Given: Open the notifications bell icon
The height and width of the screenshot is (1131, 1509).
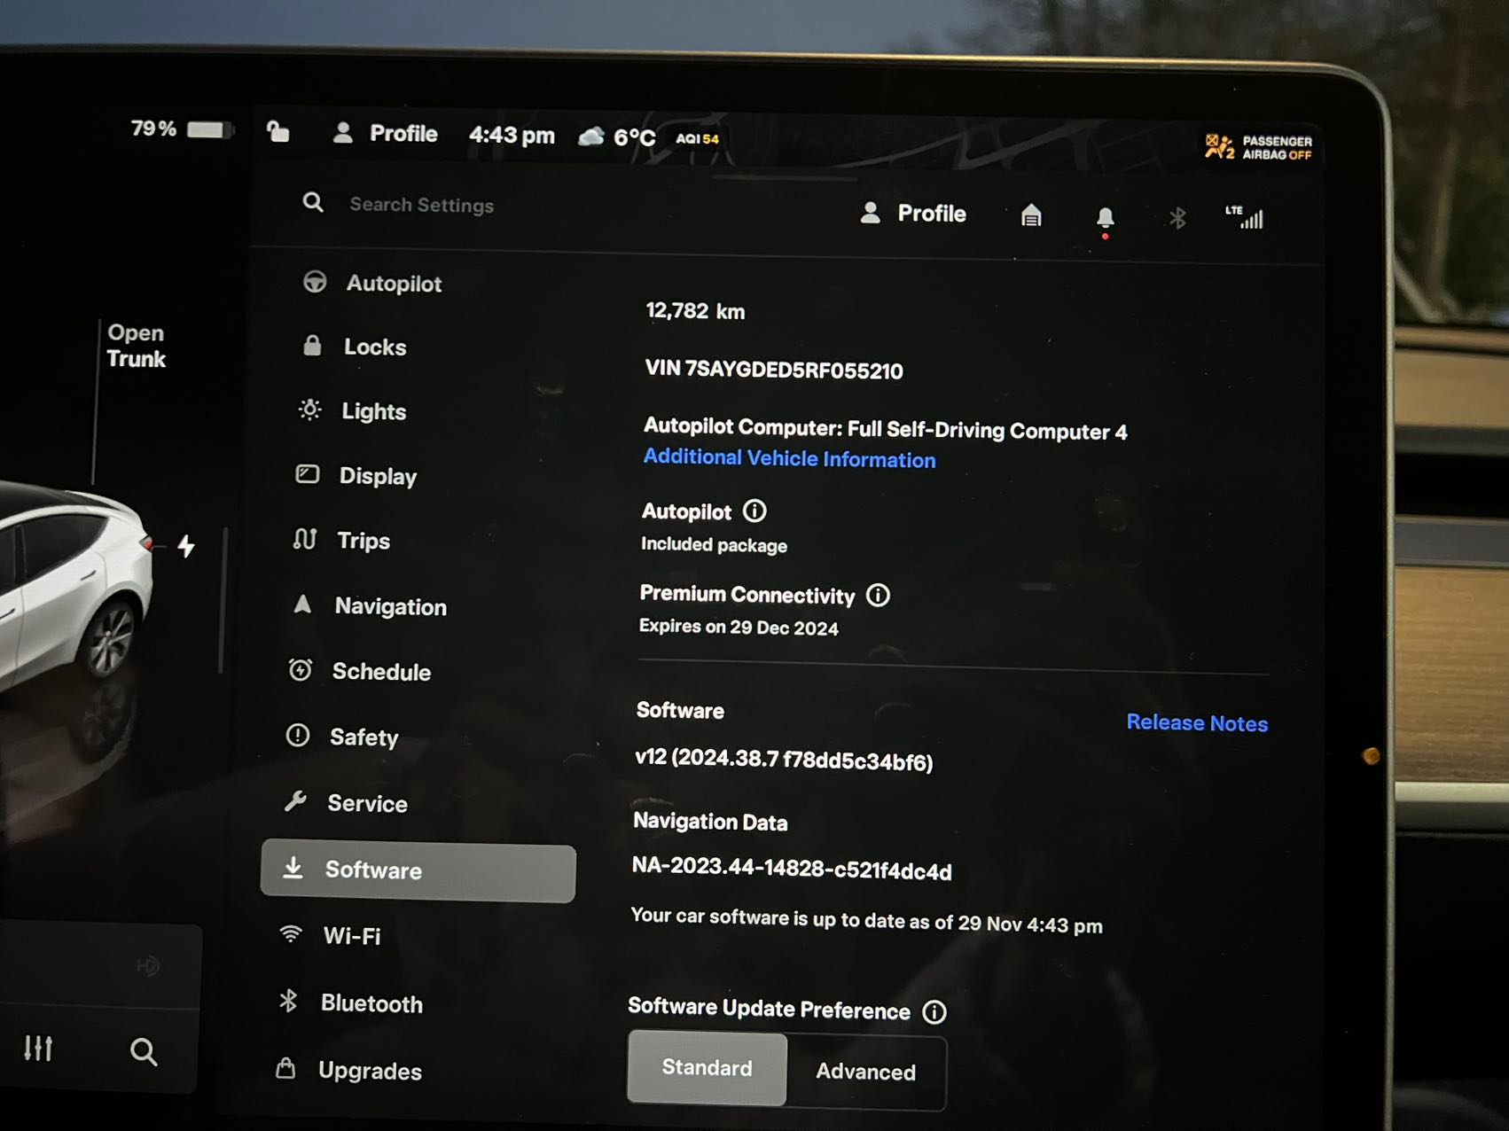Looking at the screenshot, I should point(1105,217).
